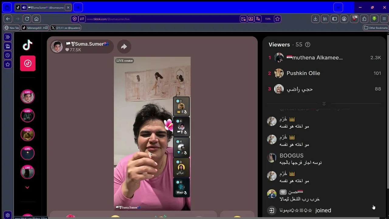Go back to the previous page
Screen dimensions: 389x219
(8, 19)
